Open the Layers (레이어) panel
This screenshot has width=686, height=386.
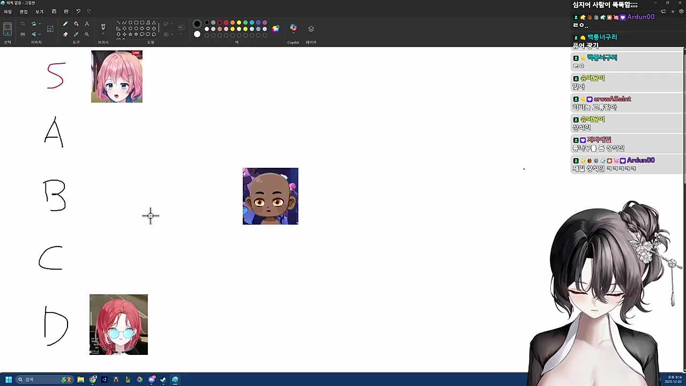[311, 29]
